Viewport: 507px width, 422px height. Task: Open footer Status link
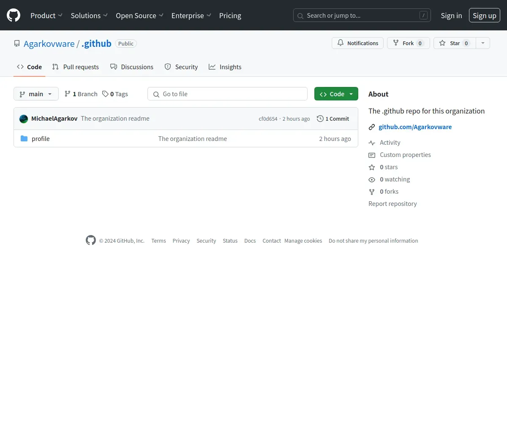(230, 241)
